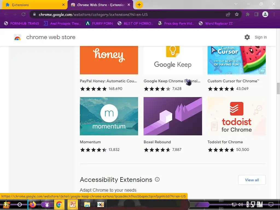Open the HxD app on taskbar
The width and height of the screenshot is (280, 210).
click(101, 205)
